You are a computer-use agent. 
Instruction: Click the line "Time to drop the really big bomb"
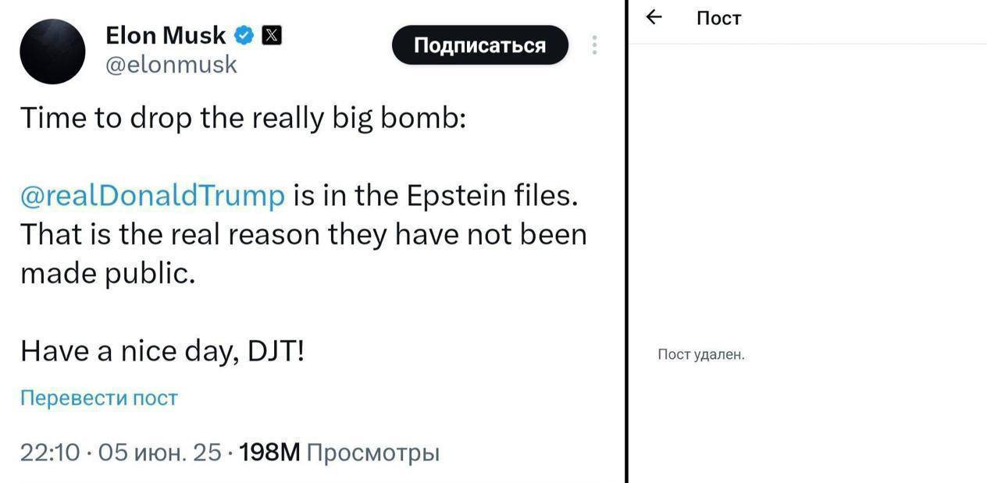click(243, 118)
